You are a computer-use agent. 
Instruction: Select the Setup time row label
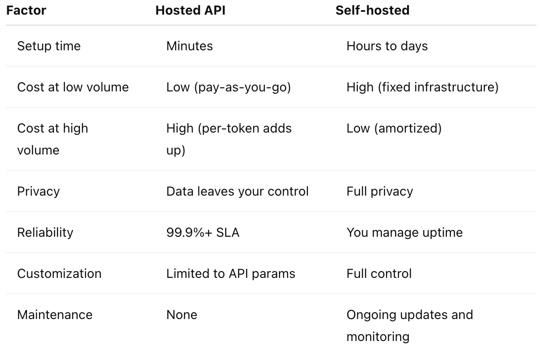coord(49,46)
